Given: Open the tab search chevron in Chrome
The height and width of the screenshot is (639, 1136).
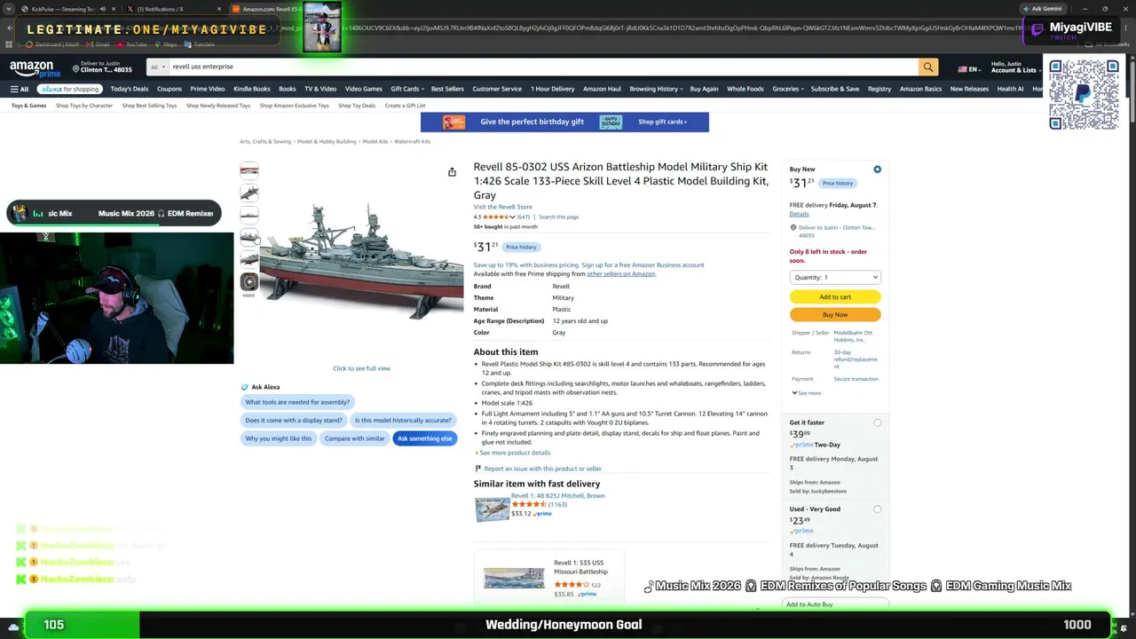Looking at the screenshot, I should 9,9.
